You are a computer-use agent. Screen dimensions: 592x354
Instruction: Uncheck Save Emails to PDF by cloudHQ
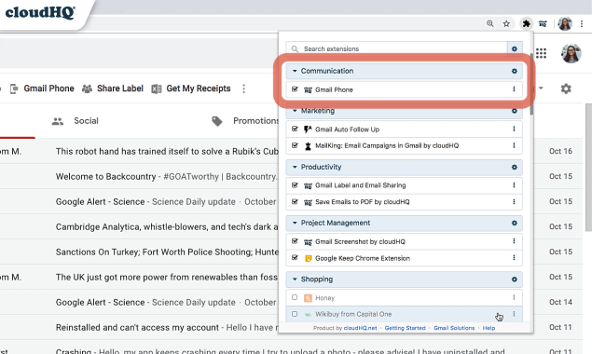pos(295,201)
